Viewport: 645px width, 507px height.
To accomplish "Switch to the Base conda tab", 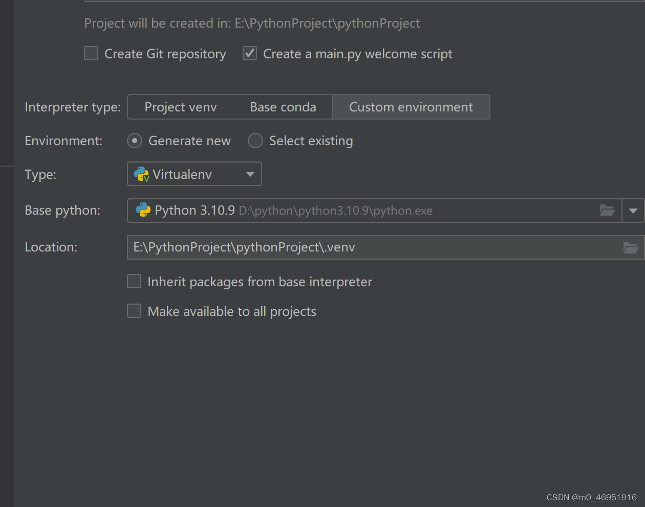I will coord(283,107).
